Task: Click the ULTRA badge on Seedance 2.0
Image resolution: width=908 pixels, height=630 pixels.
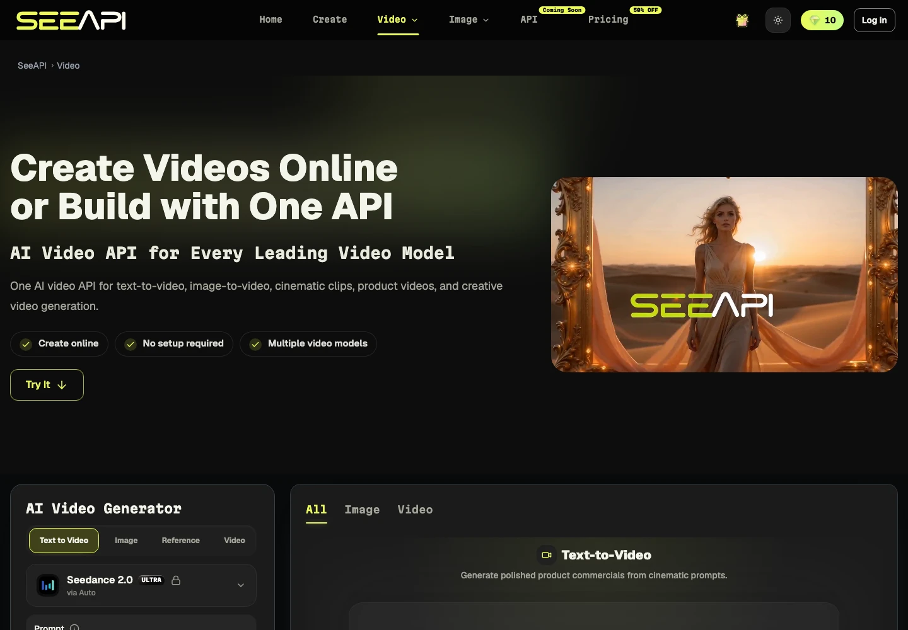Action: 151,580
